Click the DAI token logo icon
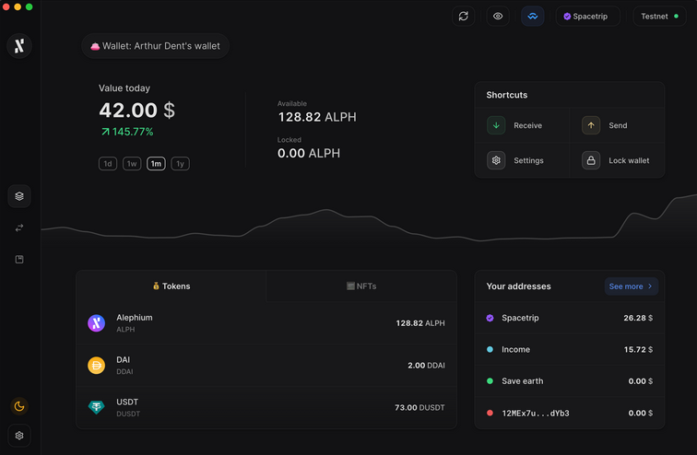 pos(97,366)
